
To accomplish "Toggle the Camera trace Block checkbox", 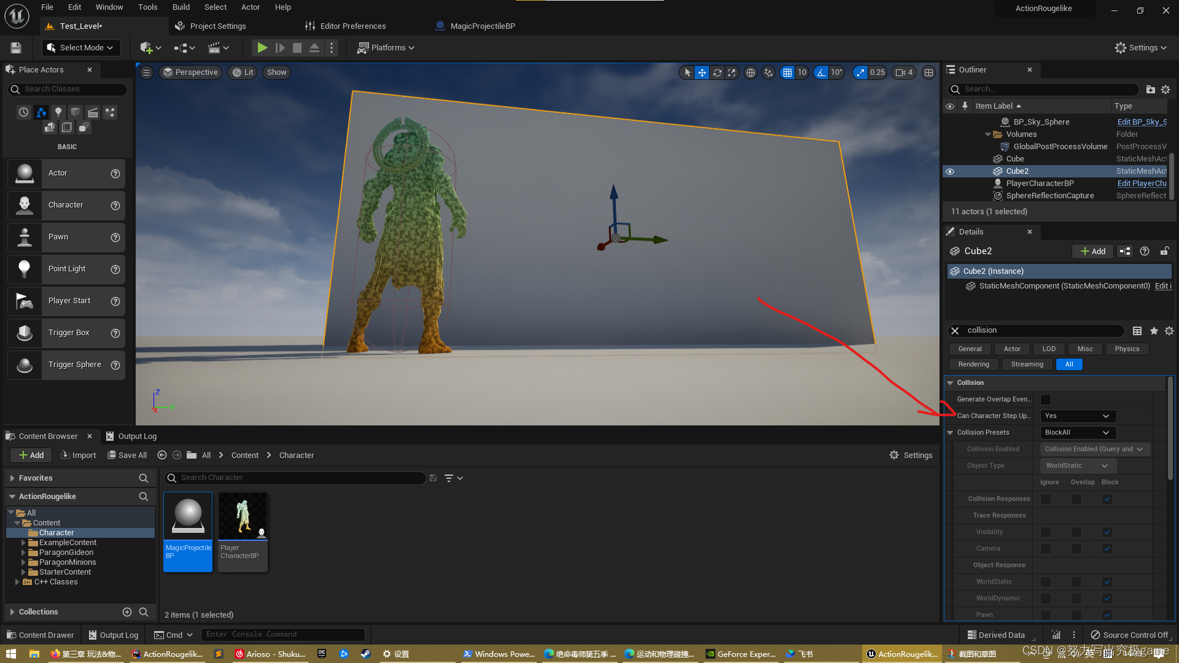I will 1107,549.
